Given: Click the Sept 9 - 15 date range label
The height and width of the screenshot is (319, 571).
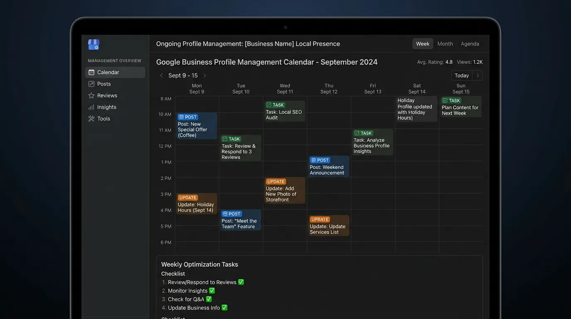Looking at the screenshot, I should pos(183,76).
